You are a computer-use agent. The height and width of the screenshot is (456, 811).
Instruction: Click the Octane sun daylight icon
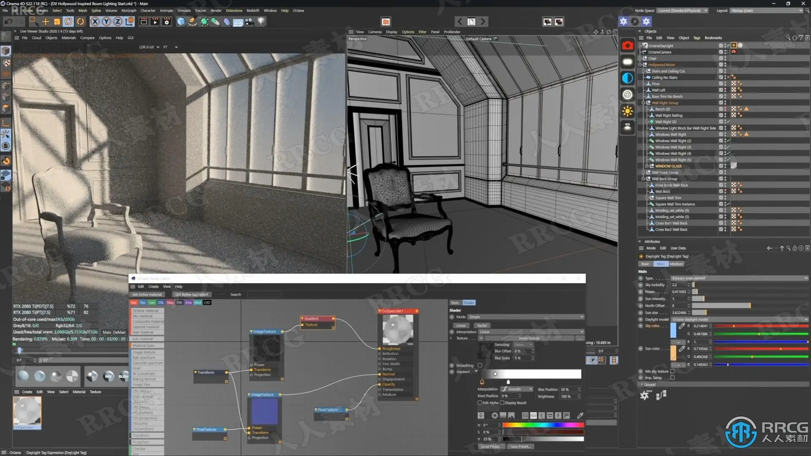click(x=628, y=111)
